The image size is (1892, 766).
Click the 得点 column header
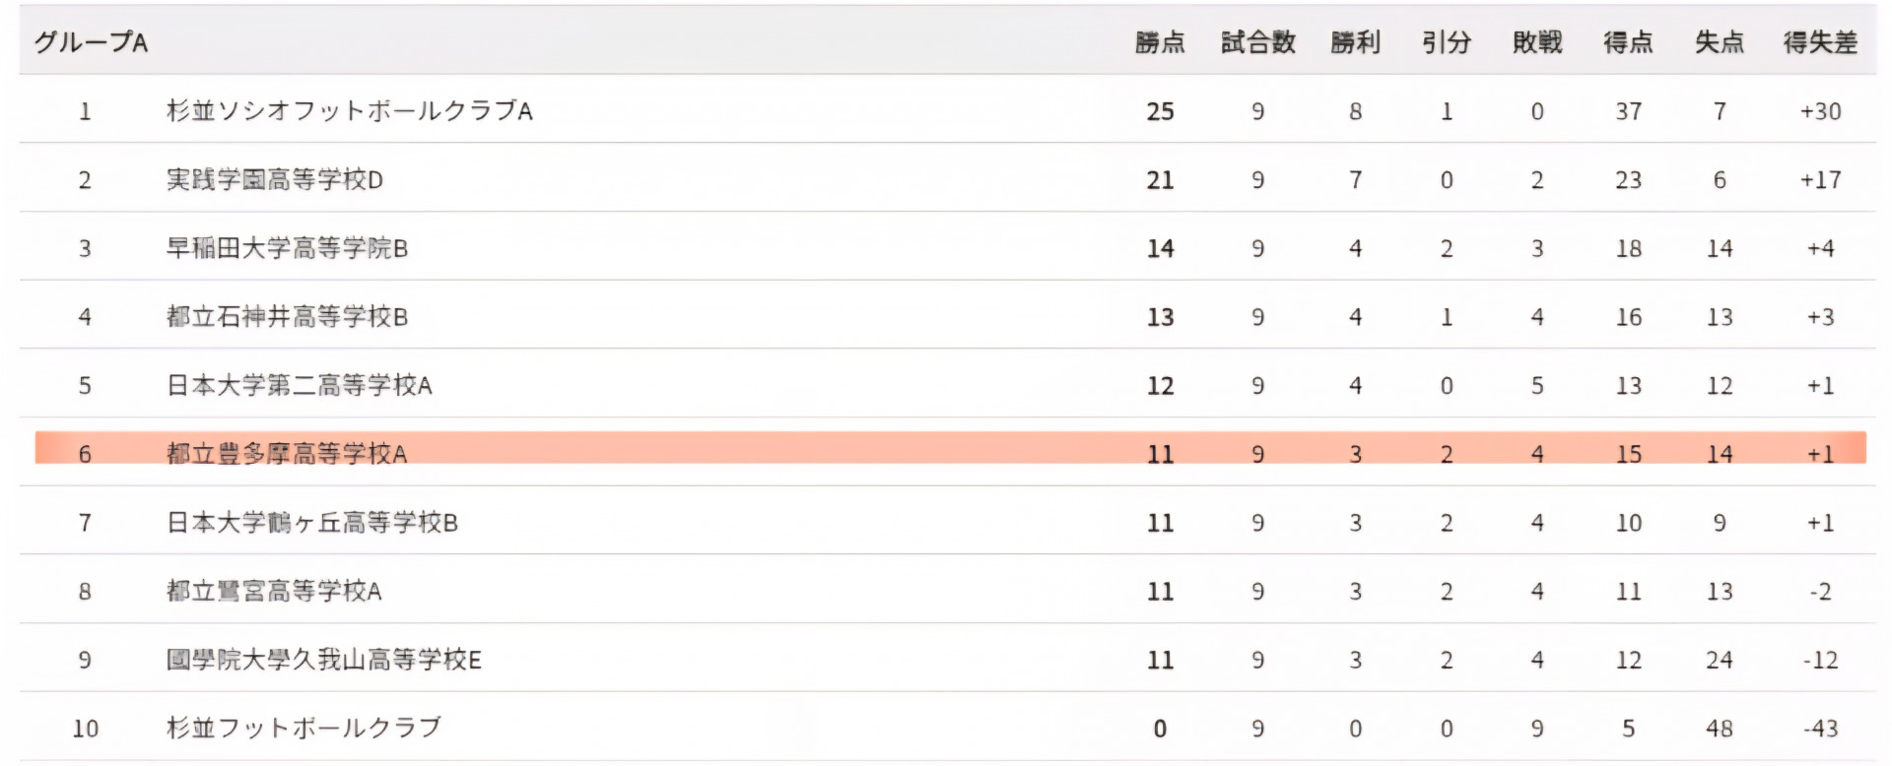(x=1628, y=42)
